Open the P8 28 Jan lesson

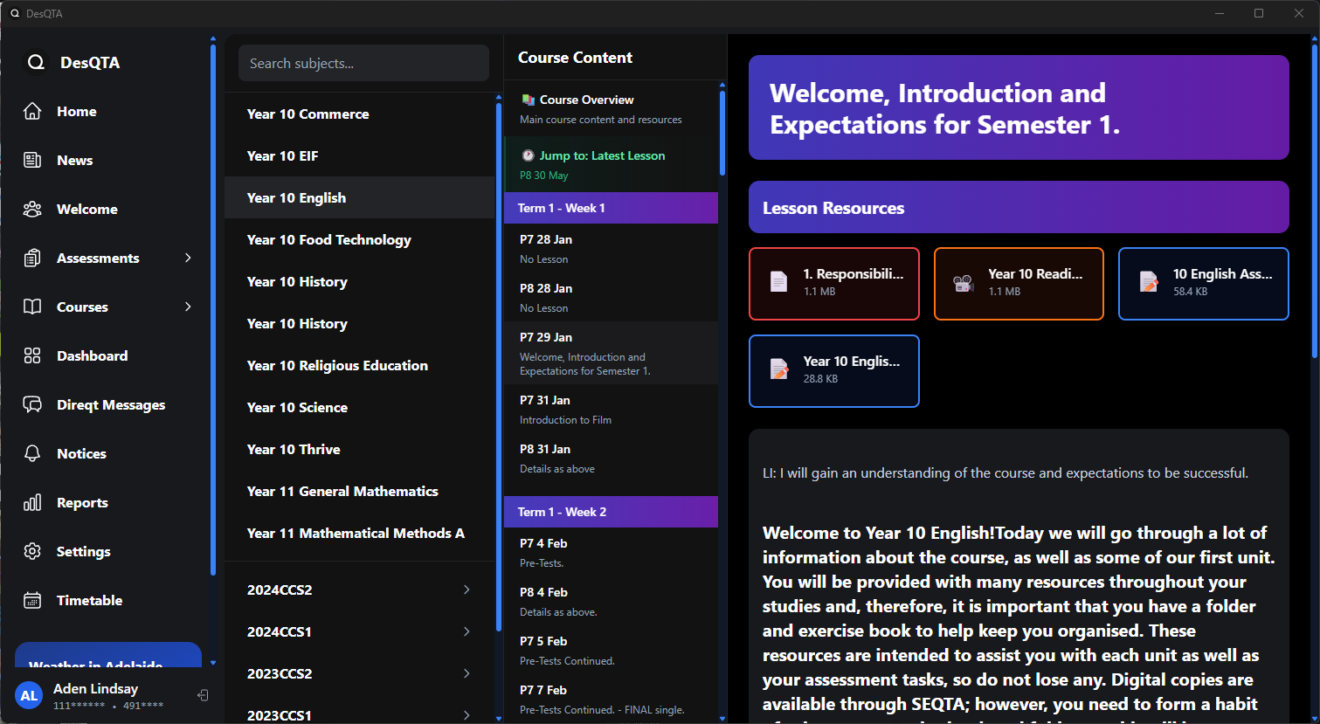click(611, 297)
